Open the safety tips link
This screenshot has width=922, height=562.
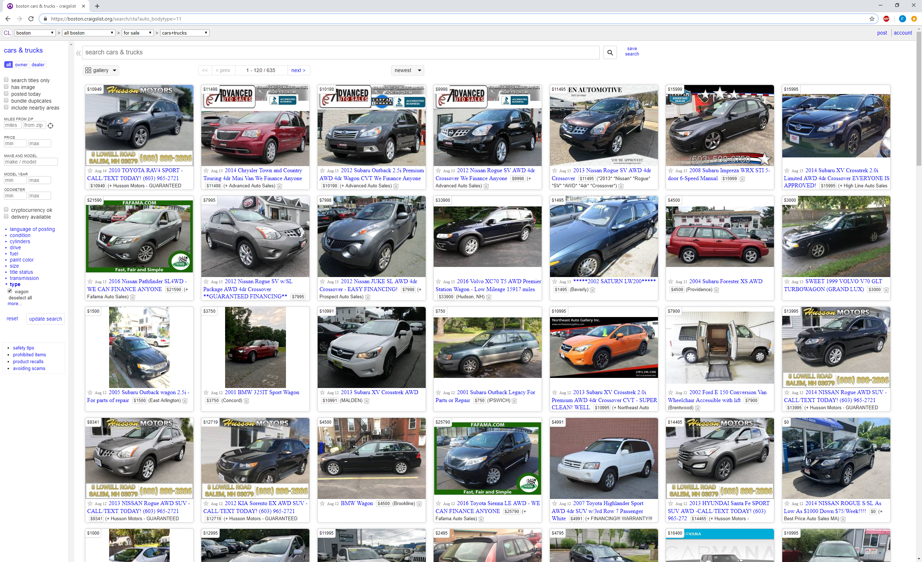[23, 348]
